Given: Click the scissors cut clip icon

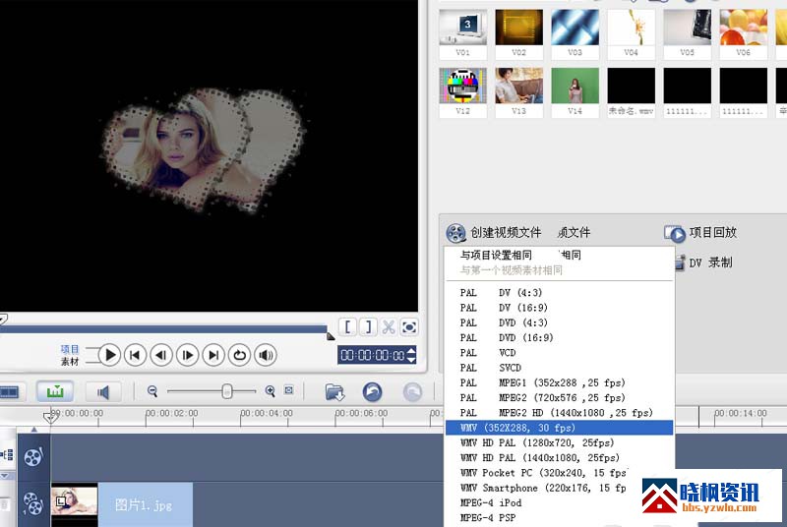Looking at the screenshot, I should (389, 327).
